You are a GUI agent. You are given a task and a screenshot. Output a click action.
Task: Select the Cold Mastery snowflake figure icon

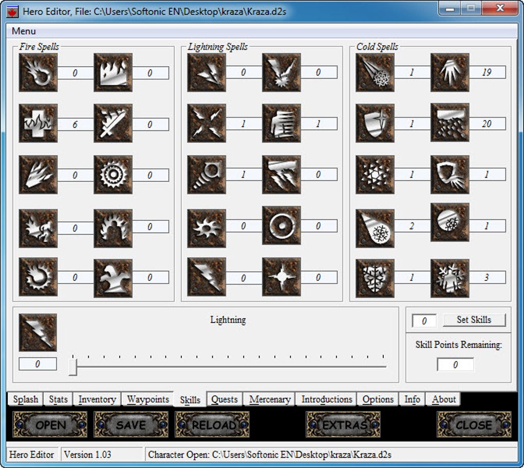click(450, 278)
